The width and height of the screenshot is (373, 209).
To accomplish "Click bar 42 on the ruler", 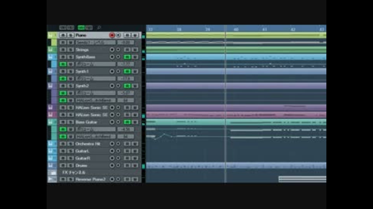I will tap(293, 29).
